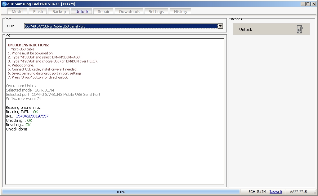318x196 pixels.
Task: Click the 100% progress bar
Action: (121, 192)
